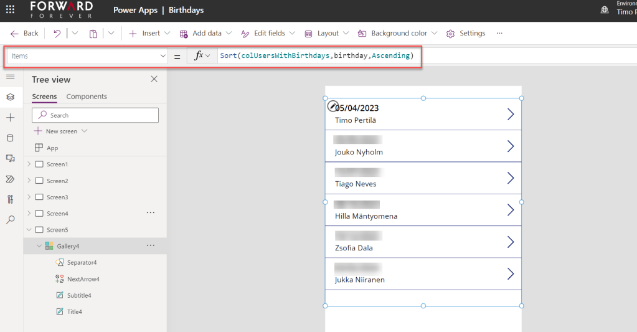Expand the Screen1 tree node

(x=29, y=164)
